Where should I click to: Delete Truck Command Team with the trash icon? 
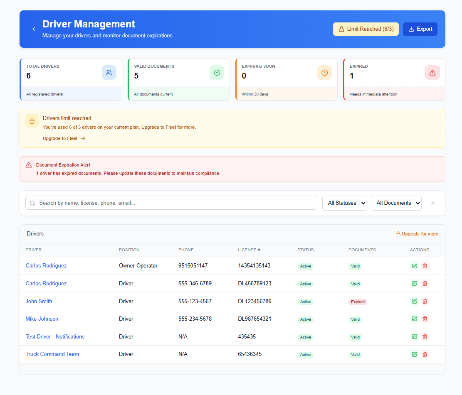(425, 354)
